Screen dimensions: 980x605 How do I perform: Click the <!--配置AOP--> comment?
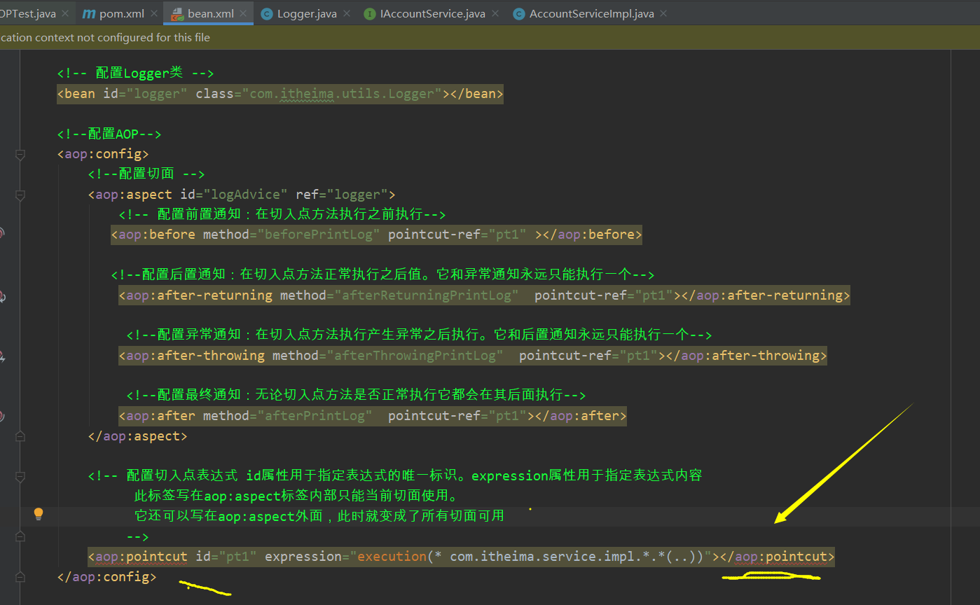(109, 134)
